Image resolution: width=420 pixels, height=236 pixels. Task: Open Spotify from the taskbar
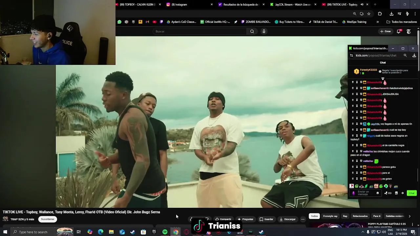[165, 232]
